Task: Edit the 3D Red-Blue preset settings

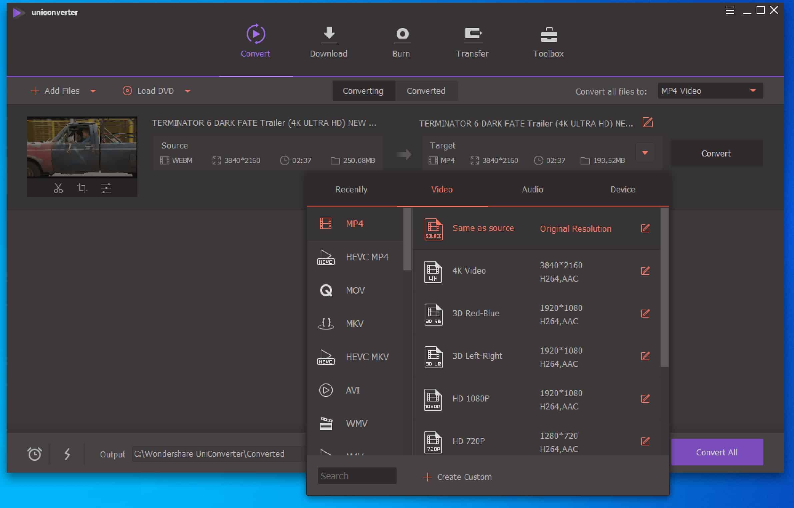Action: point(645,314)
